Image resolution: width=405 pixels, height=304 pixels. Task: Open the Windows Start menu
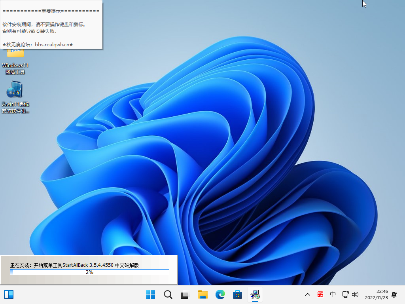(x=150, y=294)
